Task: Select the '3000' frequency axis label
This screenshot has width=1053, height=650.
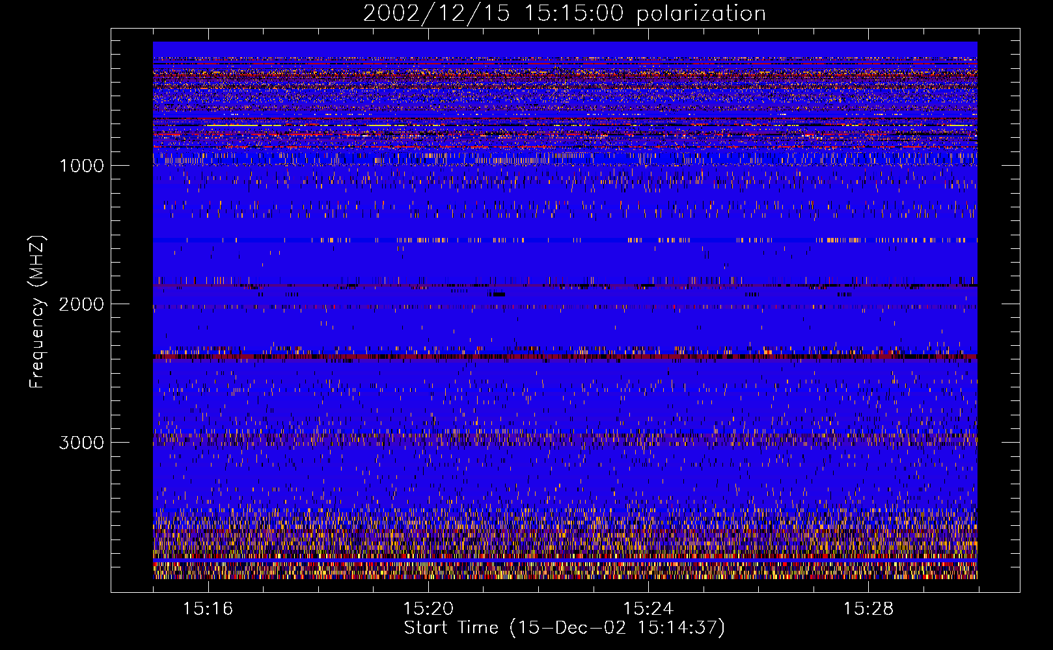Action: [81, 443]
